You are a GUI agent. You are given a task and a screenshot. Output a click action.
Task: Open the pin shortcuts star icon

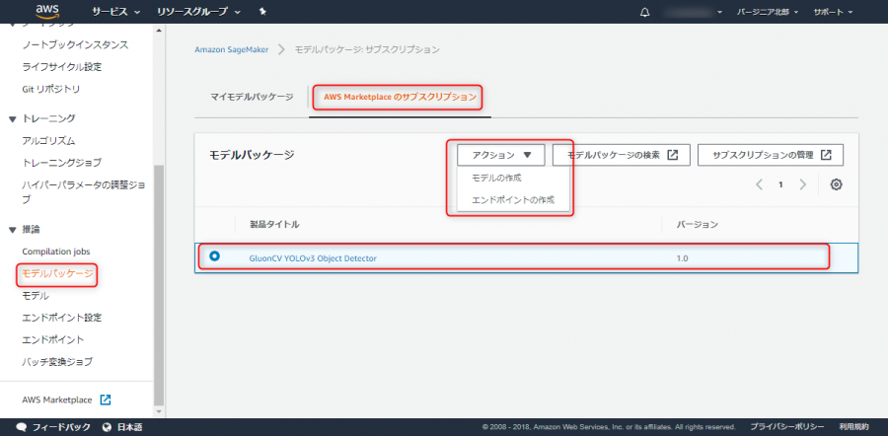point(262,12)
